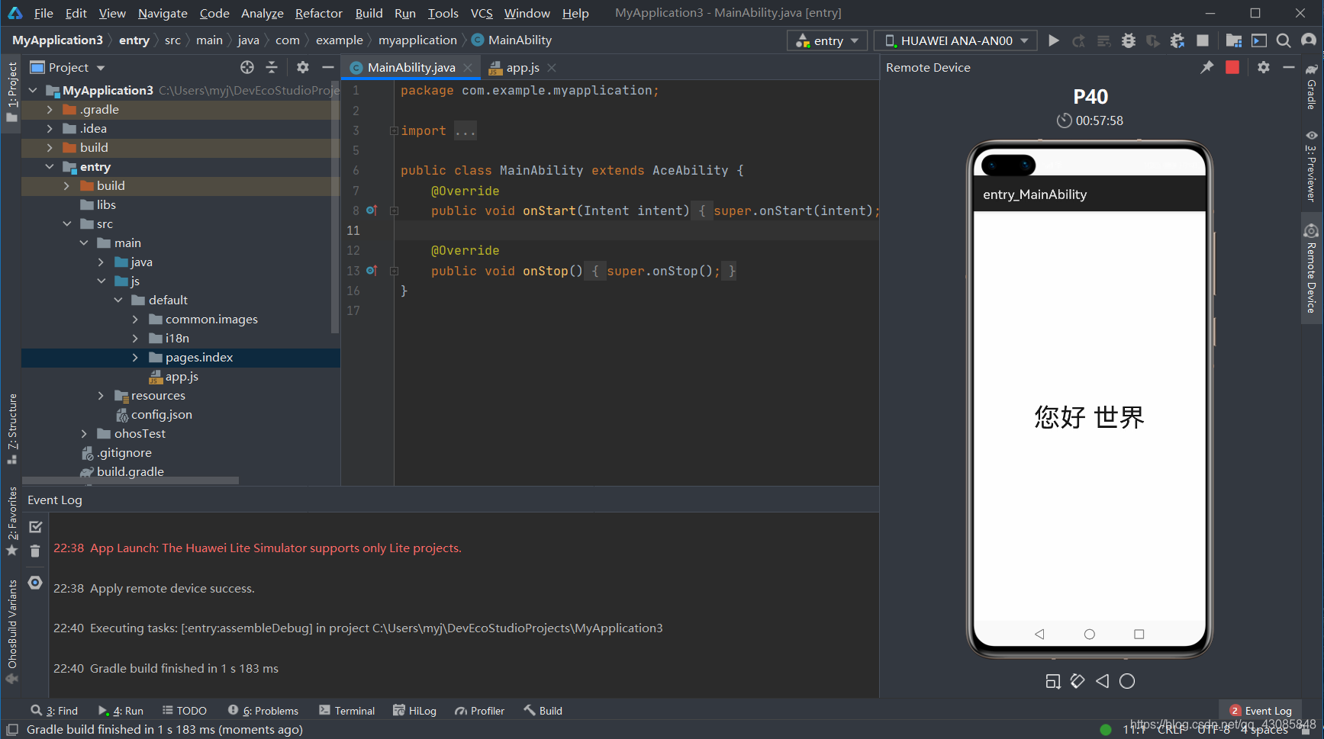The image size is (1324, 739).
Task: Run the entry configuration with the play button
Action: click(1054, 40)
